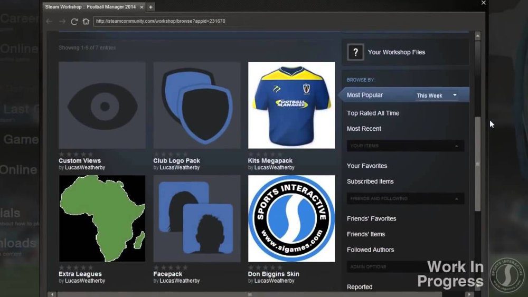Image resolution: width=528 pixels, height=297 pixels.
Task: Go back using the browser back arrow
Action: click(x=49, y=21)
